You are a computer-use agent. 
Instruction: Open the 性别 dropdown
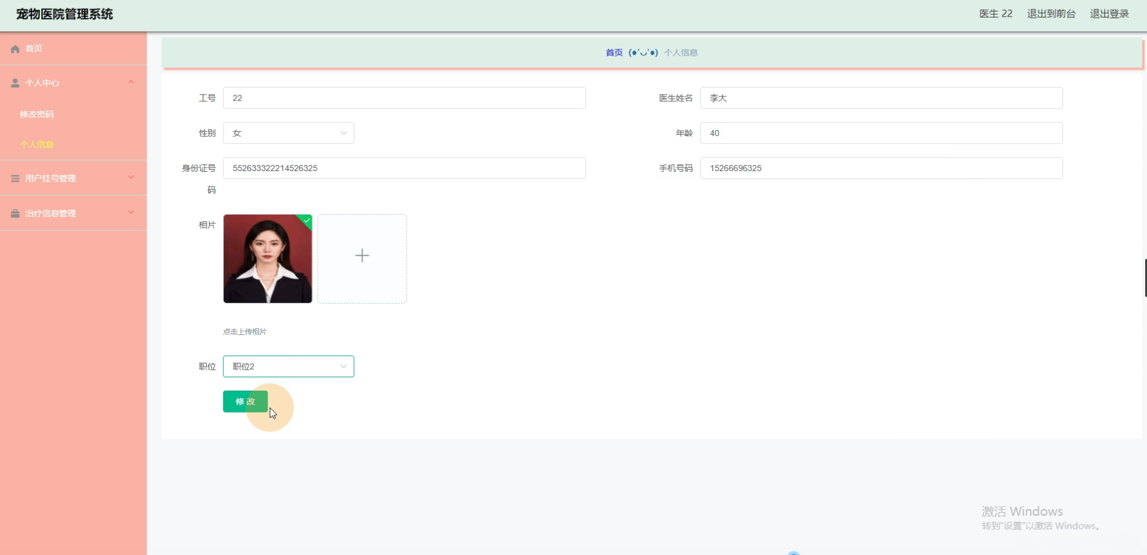point(288,133)
